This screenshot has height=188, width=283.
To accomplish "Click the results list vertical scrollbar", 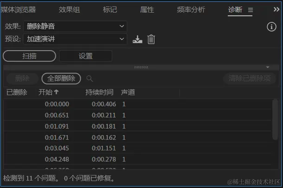I will [275, 119].
